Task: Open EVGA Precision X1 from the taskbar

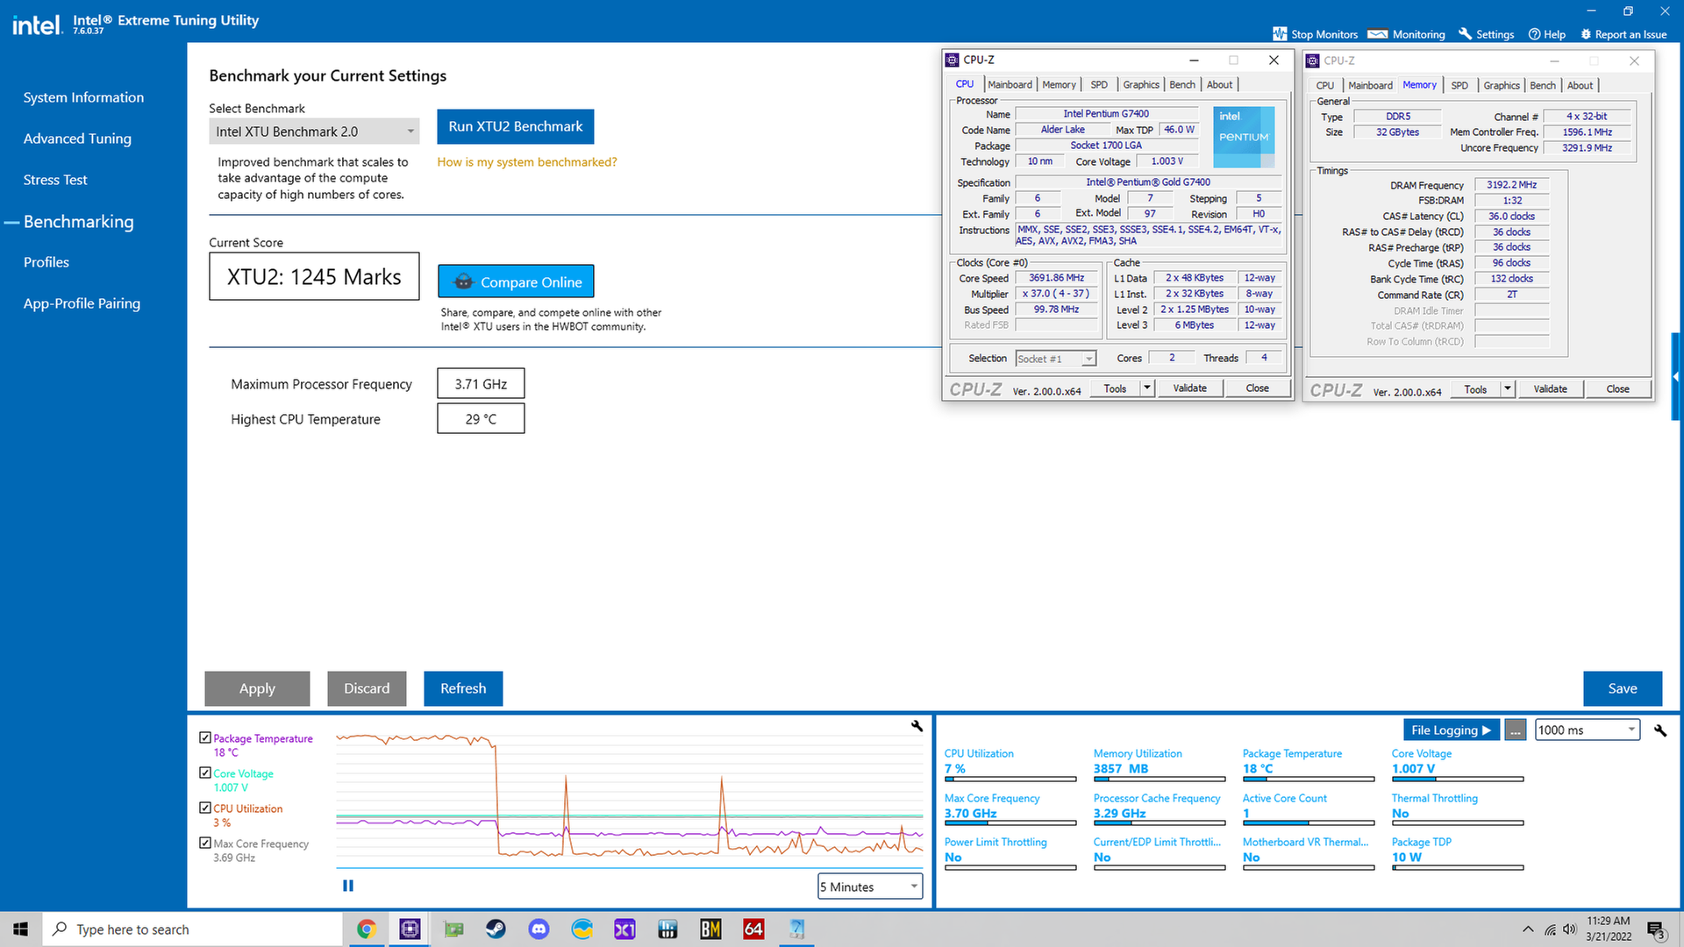Action: click(624, 929)
